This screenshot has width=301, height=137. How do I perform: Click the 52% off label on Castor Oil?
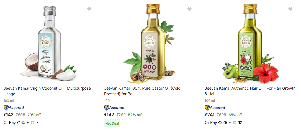point(135,115)
